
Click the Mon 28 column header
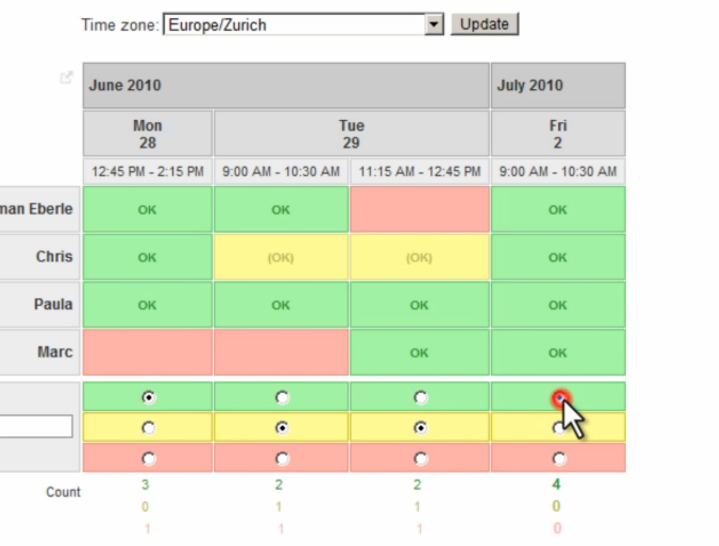pos(147,133)
